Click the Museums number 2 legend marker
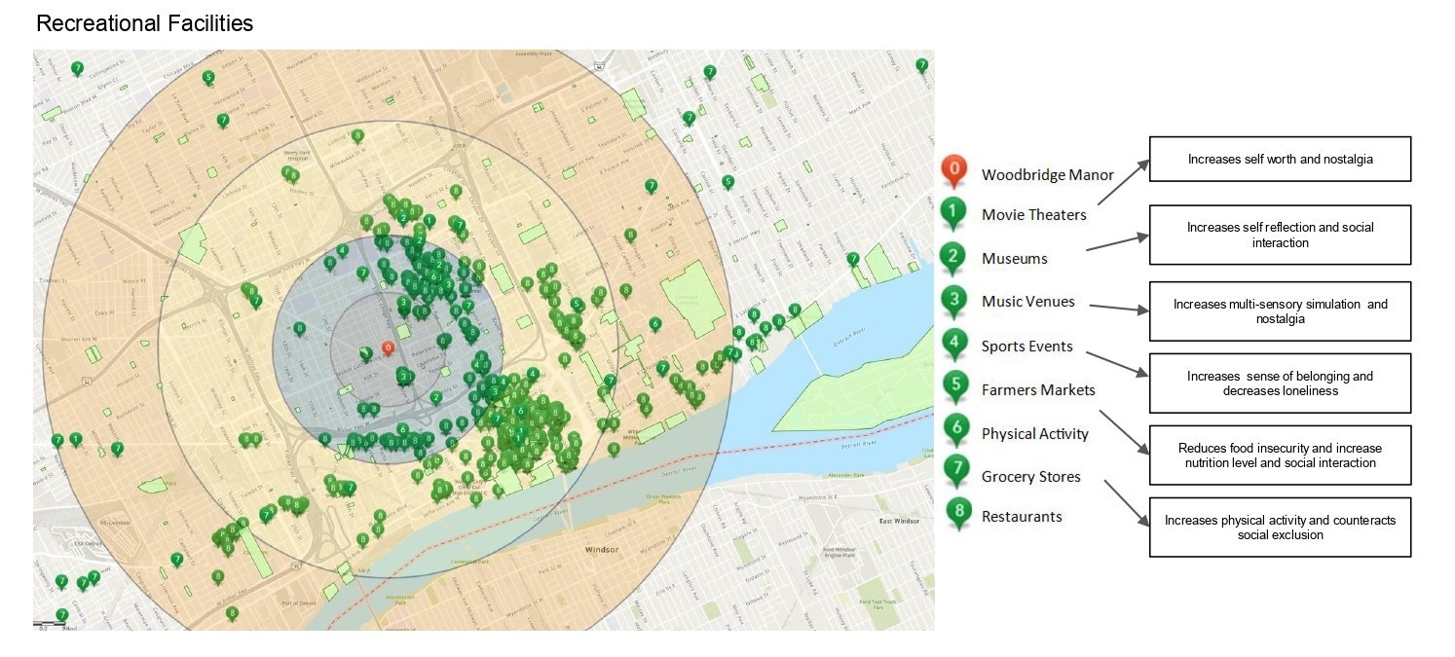Screen dimensions: 1455x657 click(x=954, y=257)
